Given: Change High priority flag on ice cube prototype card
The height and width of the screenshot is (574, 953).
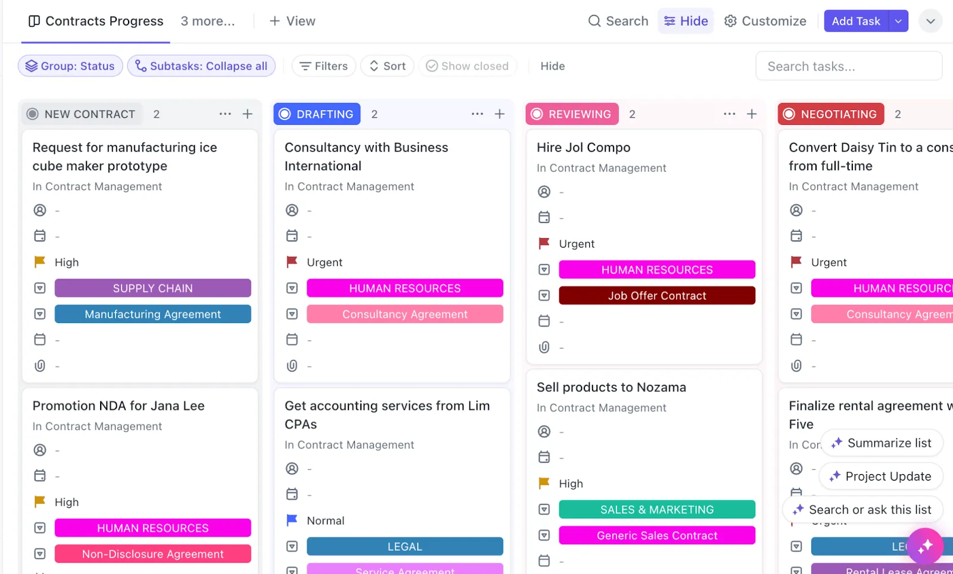Looking at the screenshot, I should coord(40,262).
